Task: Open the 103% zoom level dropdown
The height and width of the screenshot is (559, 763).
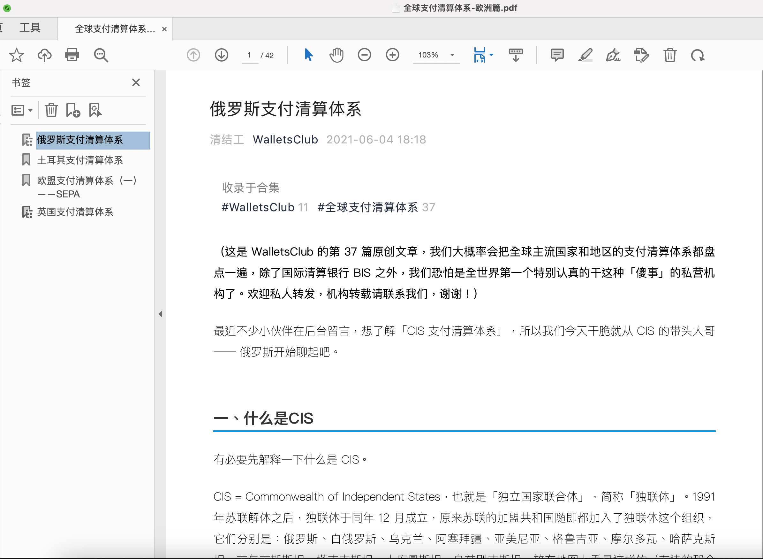Action: [x=452, y=55]
